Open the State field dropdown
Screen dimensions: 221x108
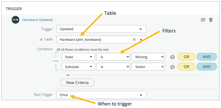pos(79,57)
